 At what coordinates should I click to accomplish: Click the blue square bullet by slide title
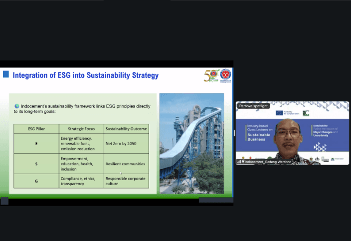pyautogui.click(x=6, y=74)
